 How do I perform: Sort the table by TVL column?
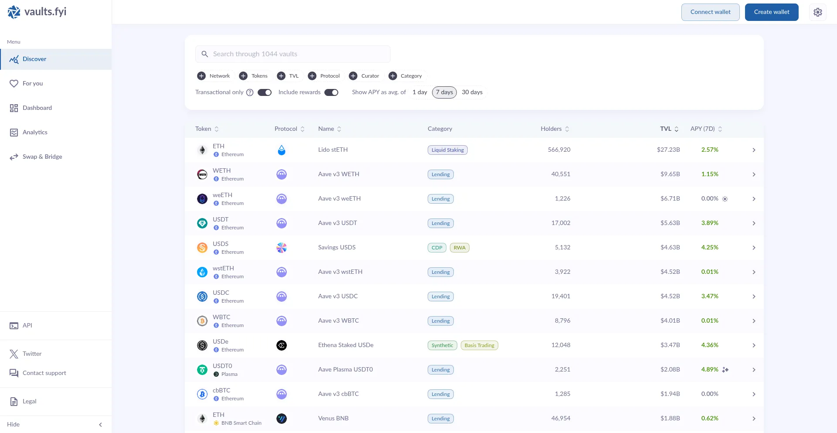[669, 129]
